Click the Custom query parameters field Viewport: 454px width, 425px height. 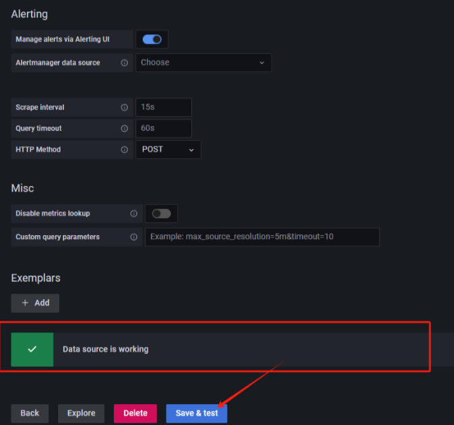(262, 237)
